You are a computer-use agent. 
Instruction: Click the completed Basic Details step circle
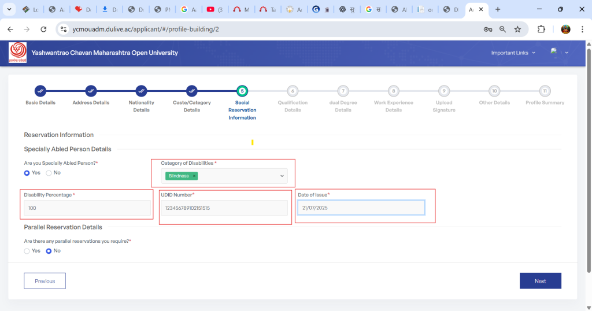pyautogui.click(x=40, y=91)
